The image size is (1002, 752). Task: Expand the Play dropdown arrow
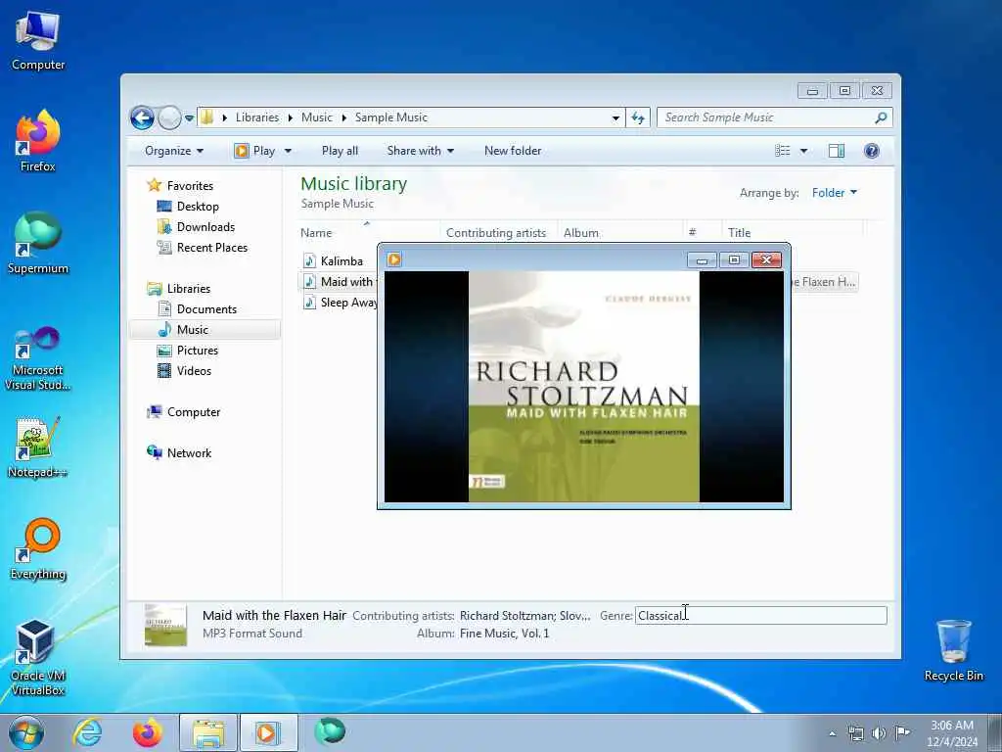coord(288,151)
